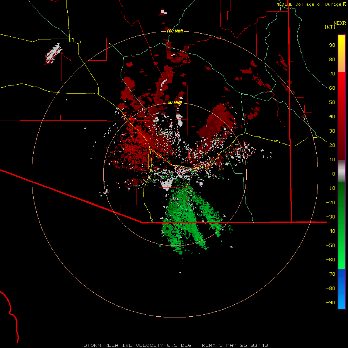Click the -70 scale value
Screen dimensions: 348x348
point(331,274)
